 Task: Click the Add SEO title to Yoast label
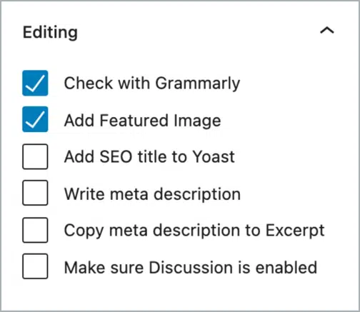coord(149,157)
